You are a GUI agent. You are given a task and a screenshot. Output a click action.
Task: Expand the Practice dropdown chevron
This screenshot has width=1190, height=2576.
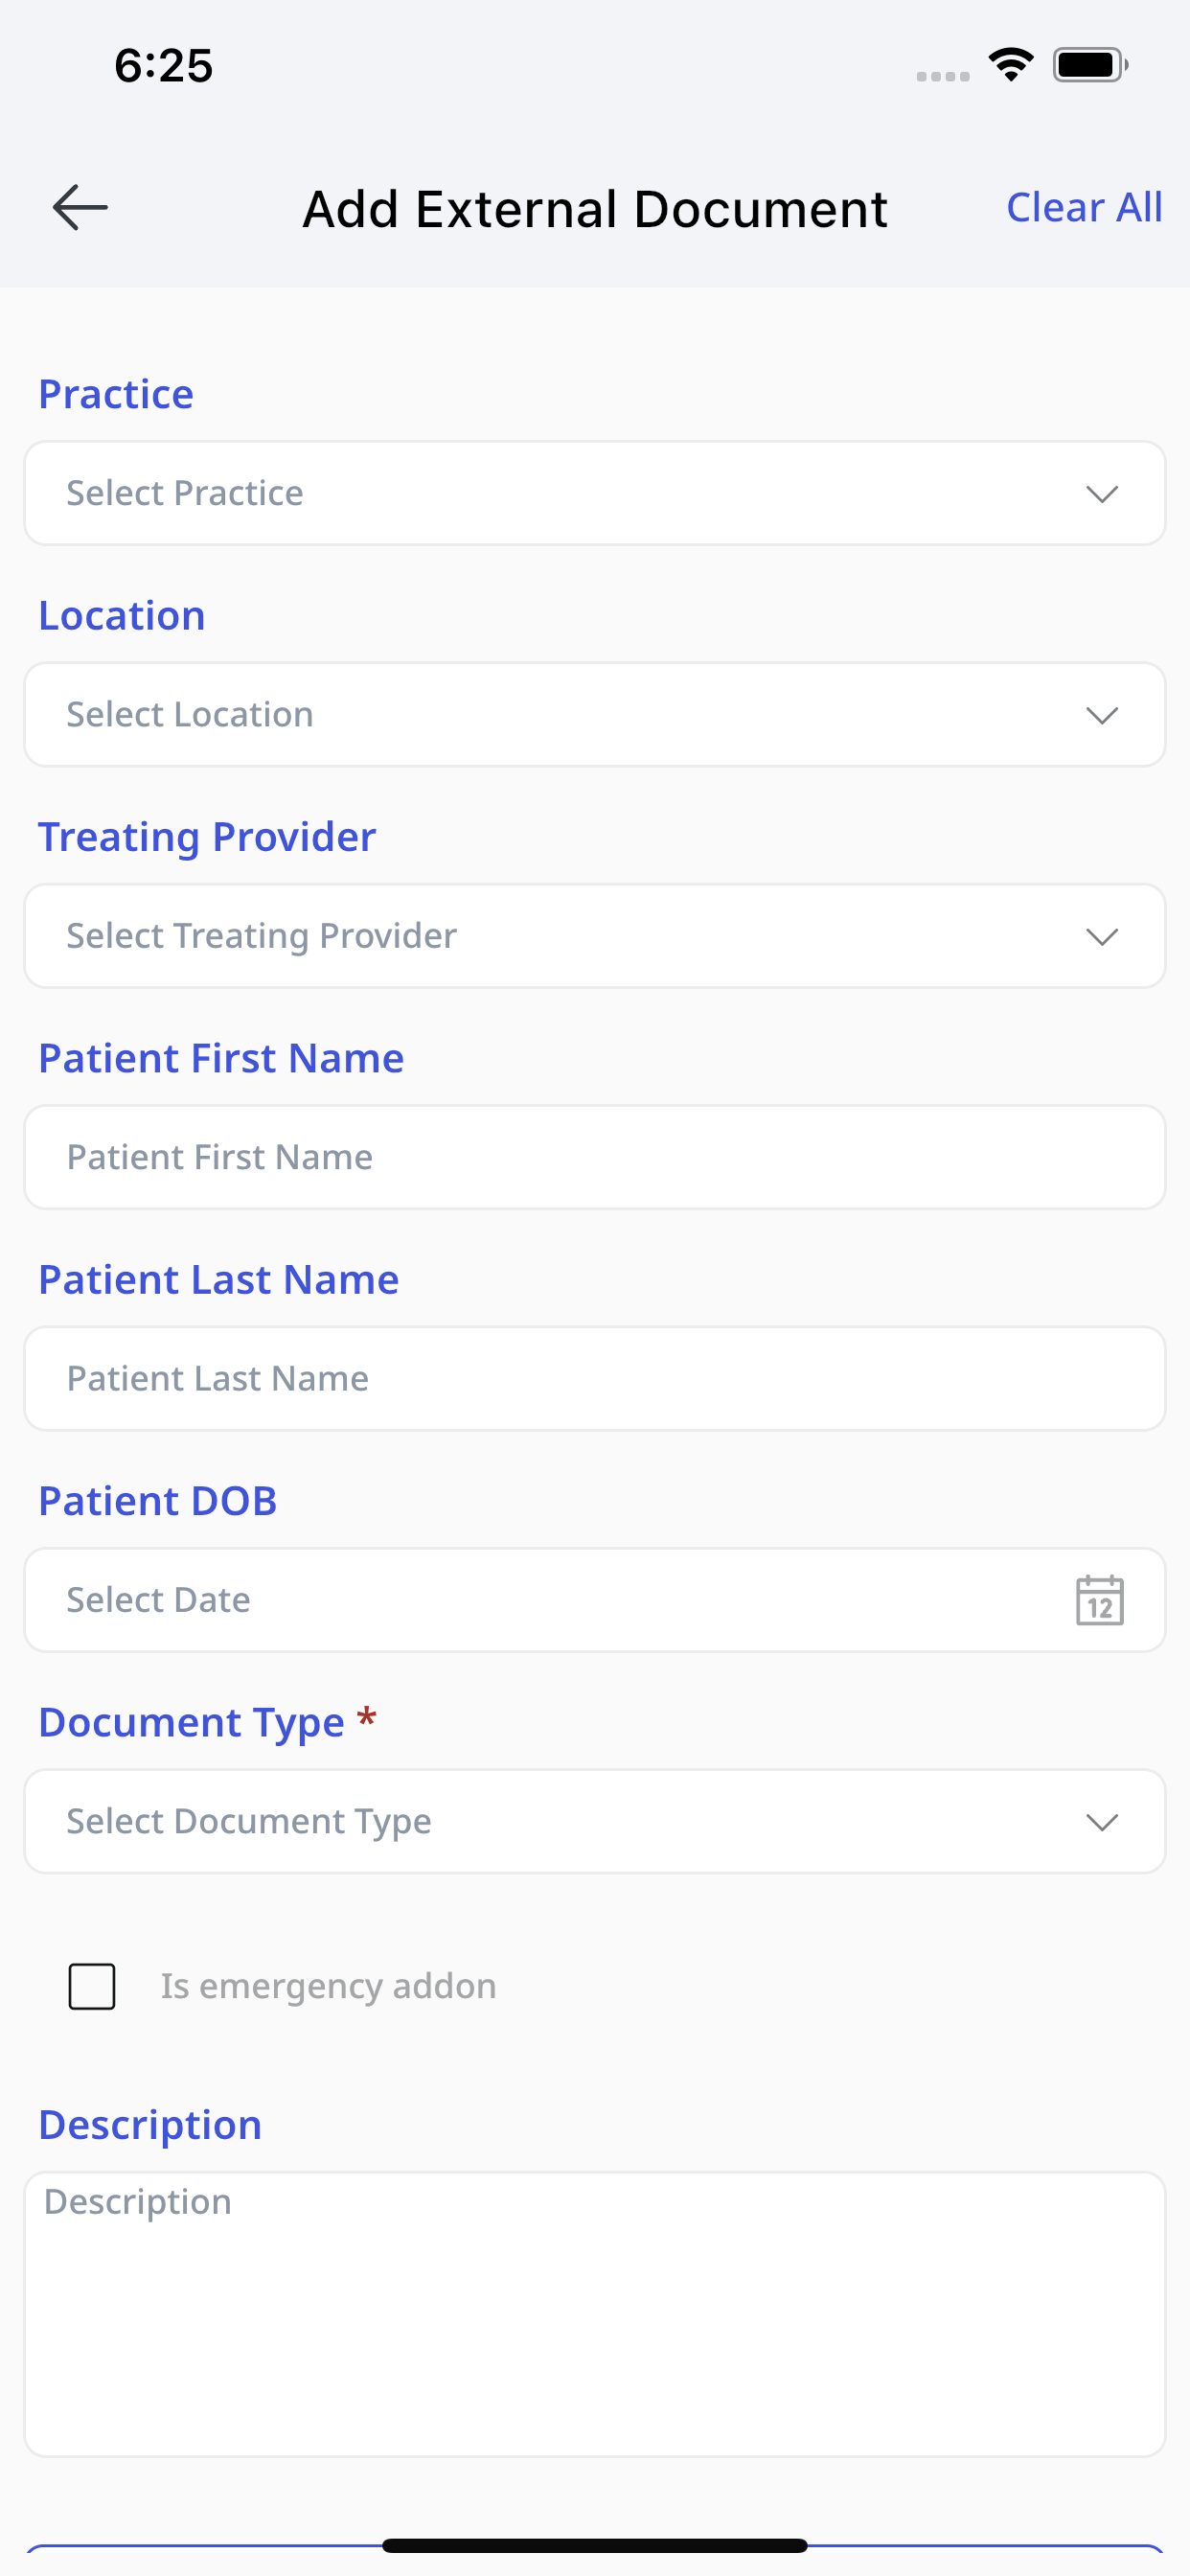point(1102,494)
